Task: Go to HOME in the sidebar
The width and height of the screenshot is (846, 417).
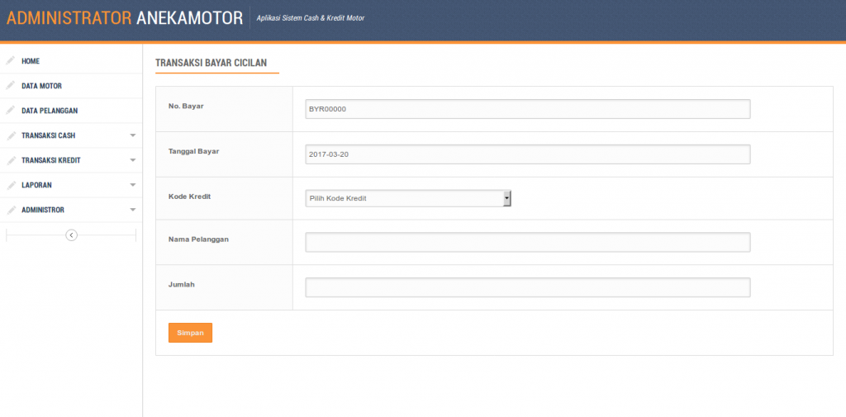Action: tap(31, 61)
